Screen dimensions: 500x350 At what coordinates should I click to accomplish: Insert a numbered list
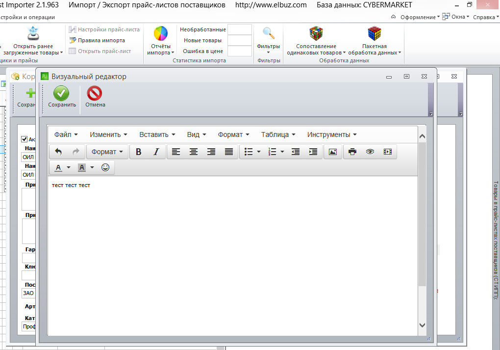pyautogui.click(x=272, y=152)
